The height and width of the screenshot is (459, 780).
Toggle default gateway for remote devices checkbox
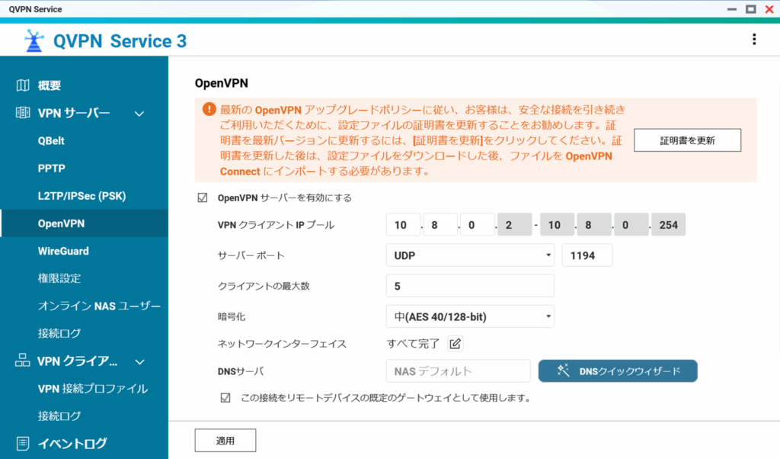click(225, 398)
